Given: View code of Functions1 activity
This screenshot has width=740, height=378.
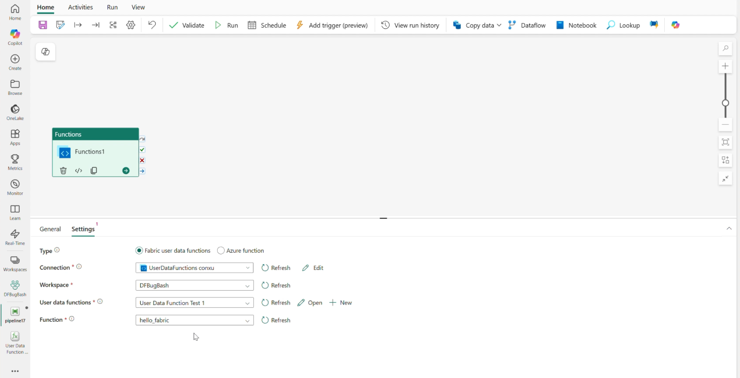Looking at the screenshot, I should (79, 171).
